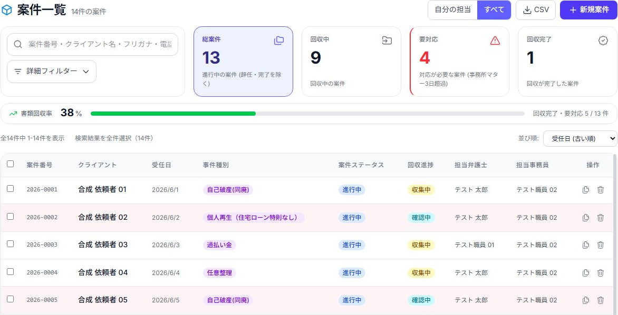Click 自己破産(同廃) tag for case 2026-0001
This screenshot has width=618, height=315.
pyautogui.click(x=228, y=190)
